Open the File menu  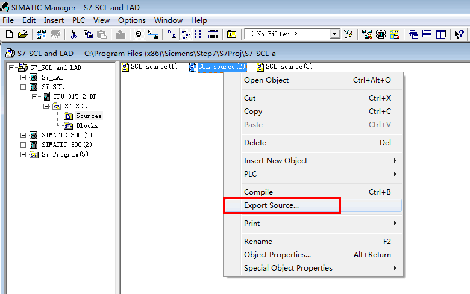coord(8,20)
